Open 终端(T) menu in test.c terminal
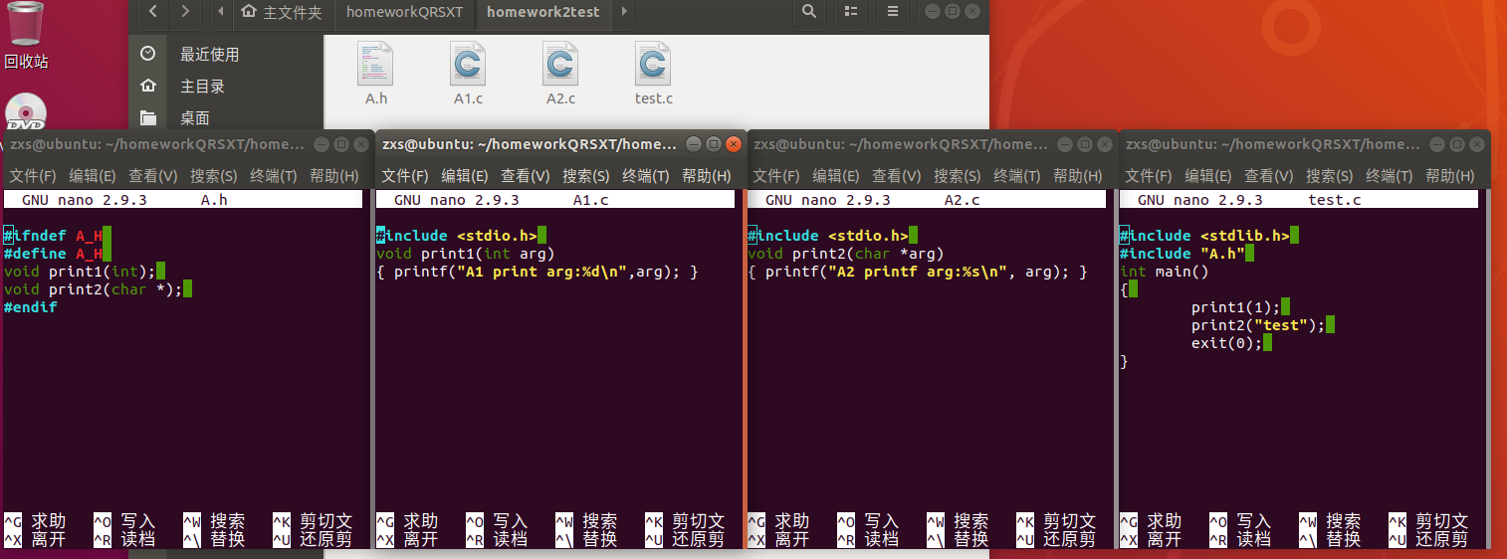The image size is (1507, 559). click(x=1389, y=176)
